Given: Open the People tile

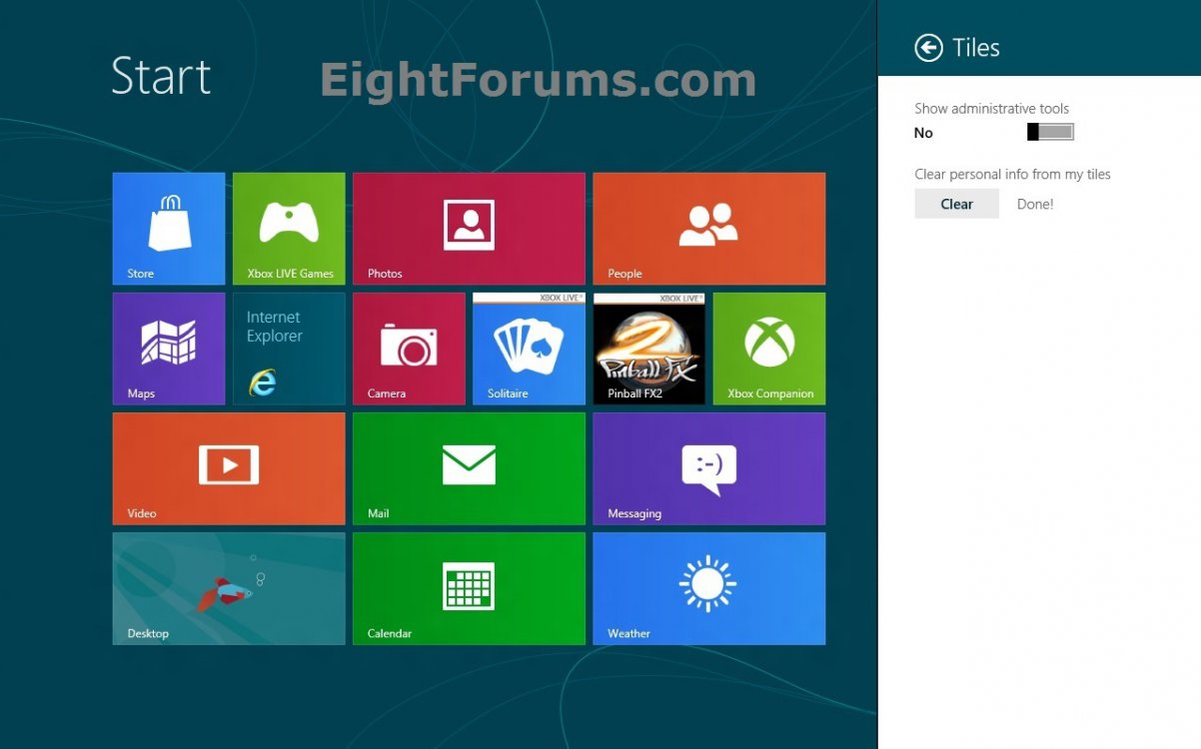Looking at the screenshot, I should pos(708,229).
